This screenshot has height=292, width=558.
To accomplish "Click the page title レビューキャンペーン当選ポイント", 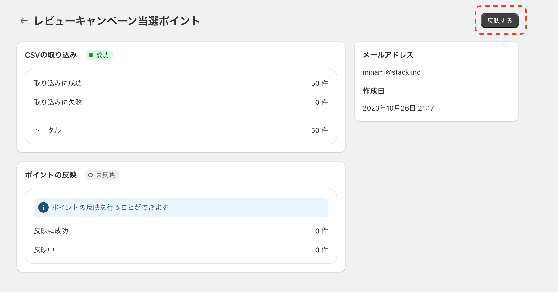I will tap(117, 21).
